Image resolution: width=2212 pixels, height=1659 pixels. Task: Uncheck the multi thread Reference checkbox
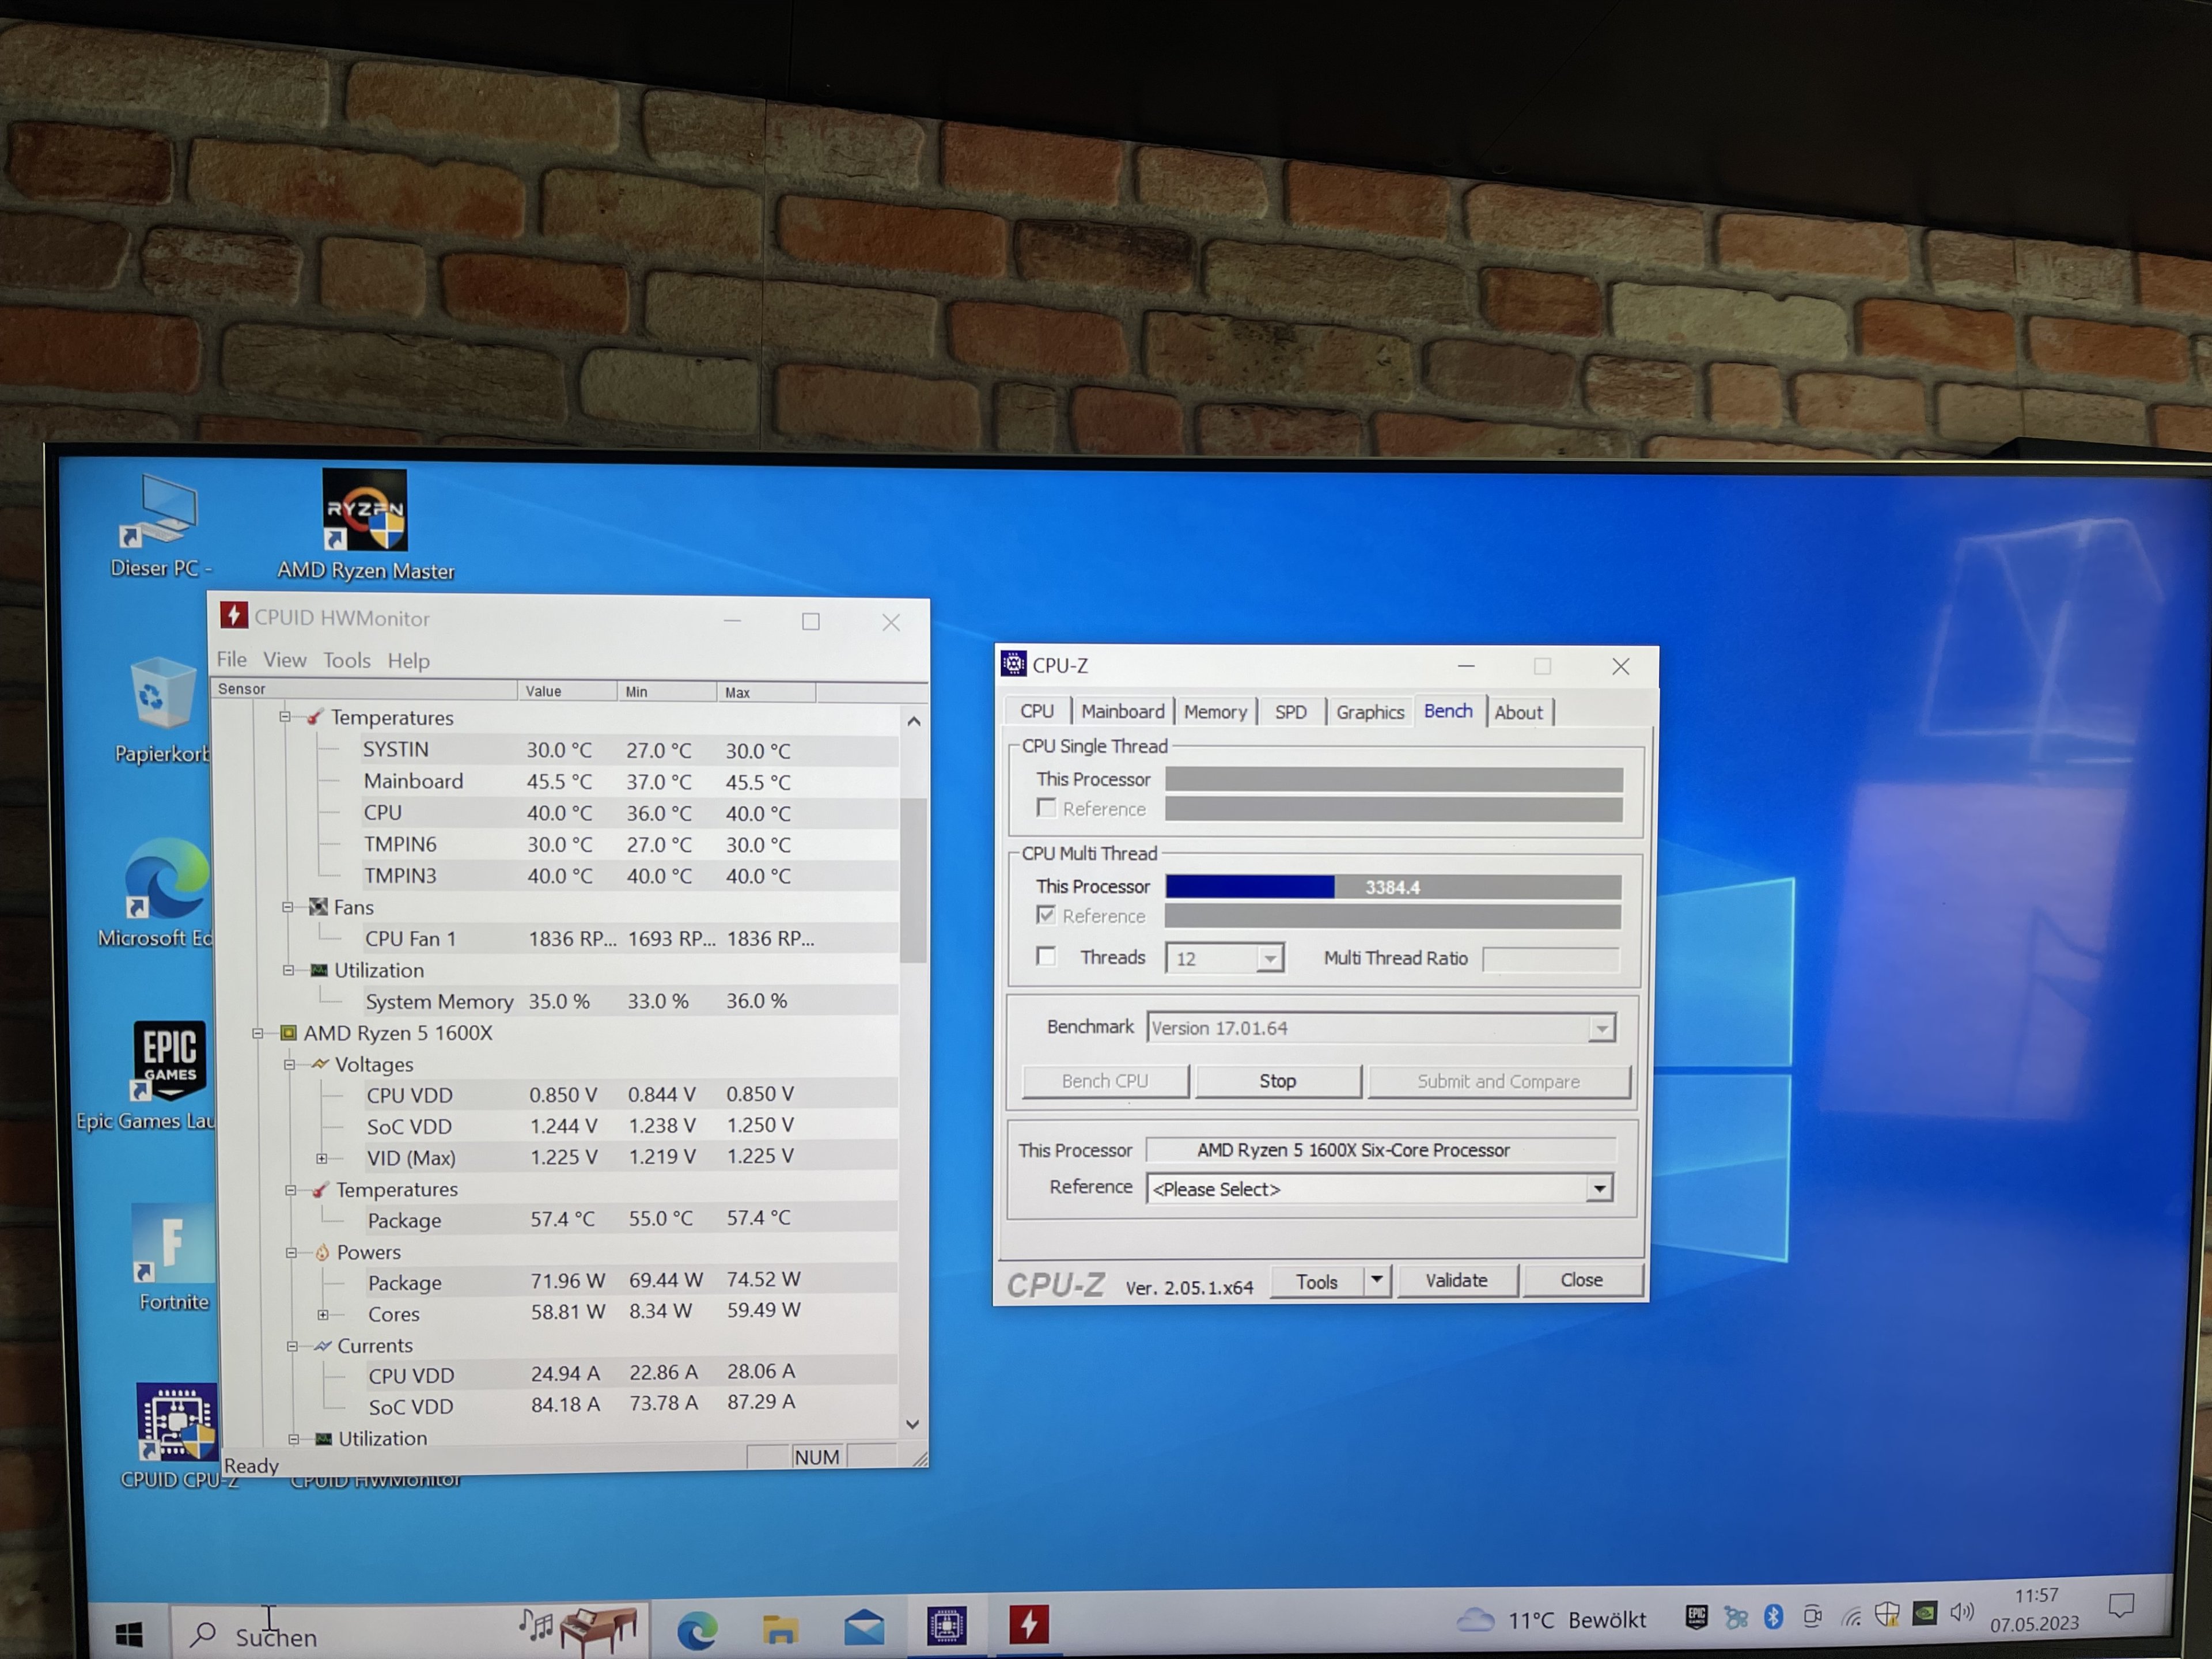[x=1046, y=915]
